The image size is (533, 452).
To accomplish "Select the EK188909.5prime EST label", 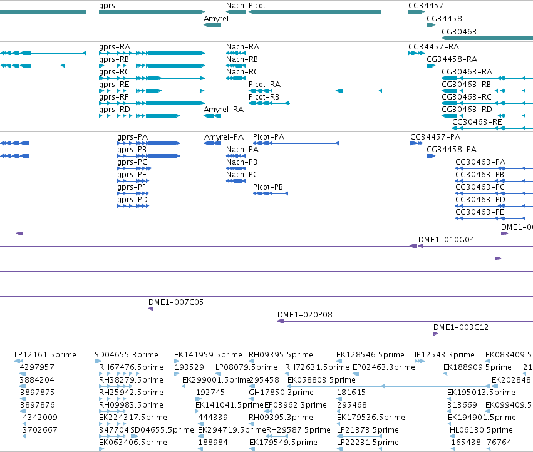I will (x=478, y=367).
